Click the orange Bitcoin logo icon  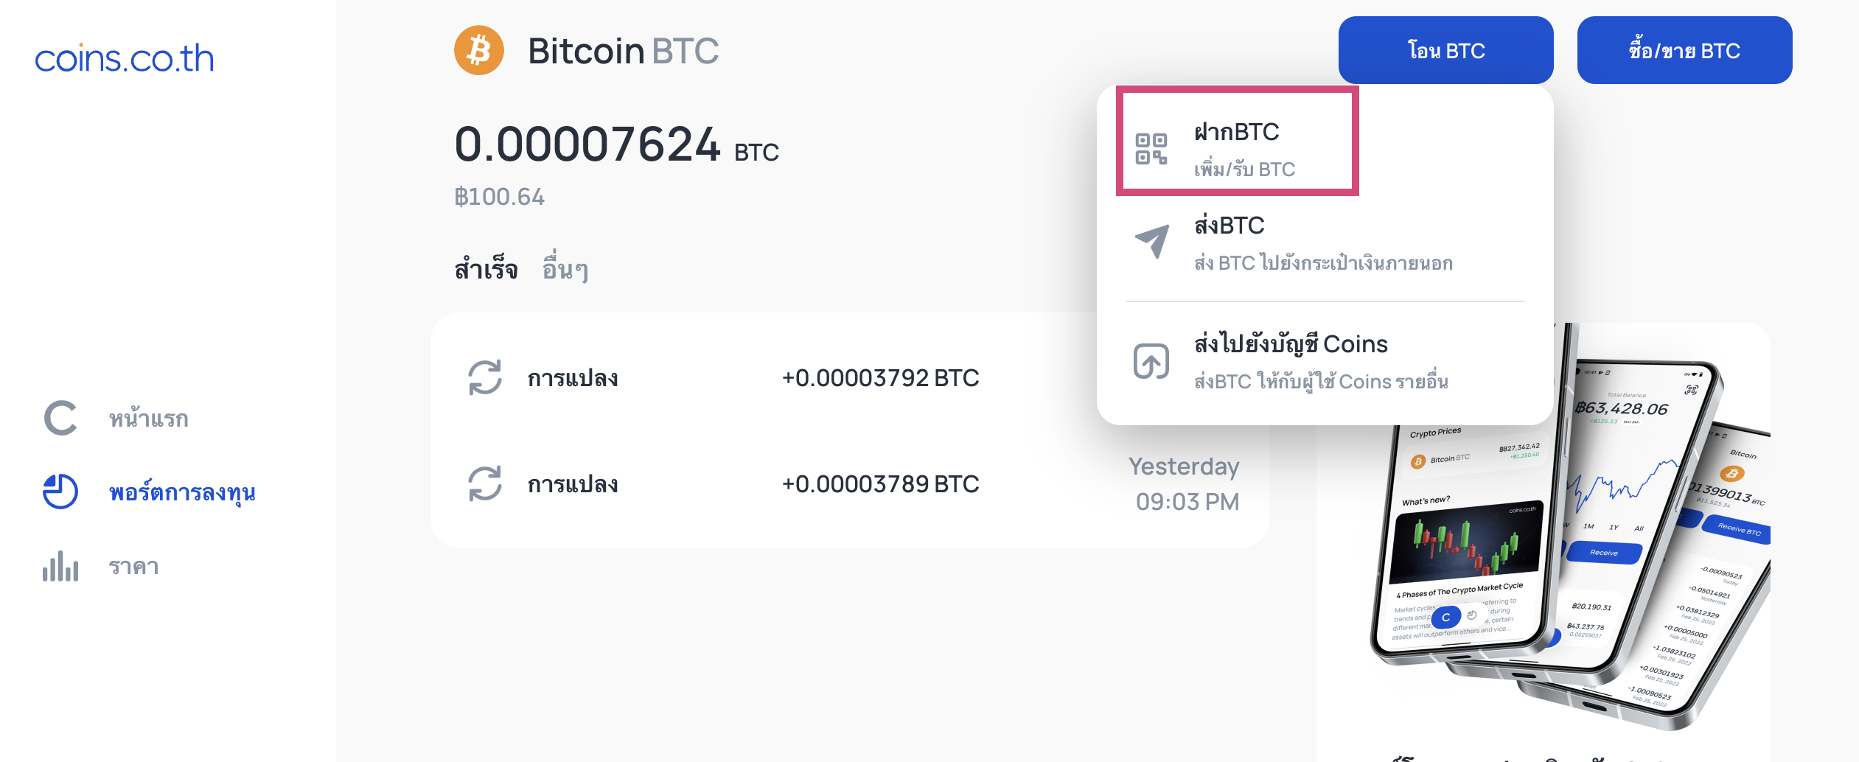[x=479, y=51]
